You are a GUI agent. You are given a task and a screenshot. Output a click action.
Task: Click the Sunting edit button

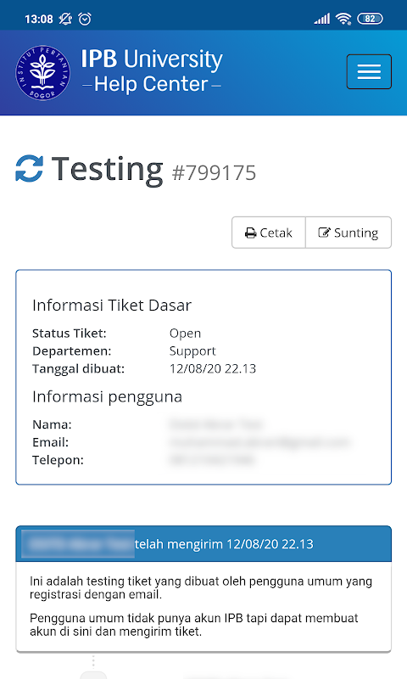click(348, 233)
